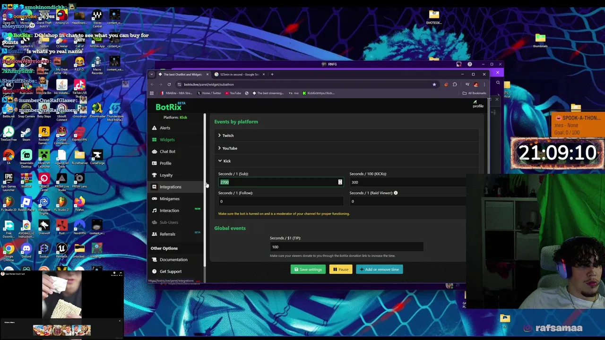Select the PRISM Live Studio icon

point(61,181)
